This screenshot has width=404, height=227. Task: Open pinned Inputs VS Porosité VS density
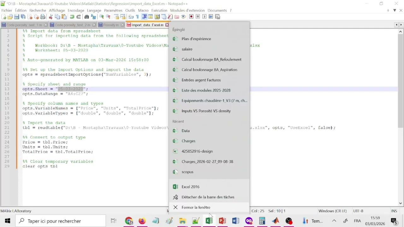click(209, 111)
